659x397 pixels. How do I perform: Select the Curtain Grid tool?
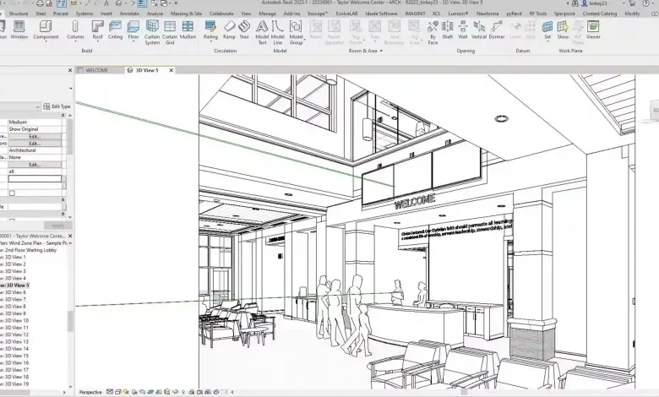click(x=170, y=33)
